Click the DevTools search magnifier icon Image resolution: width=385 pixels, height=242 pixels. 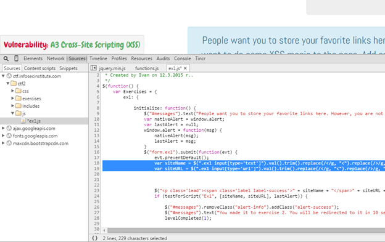click(x=6, y=58)
